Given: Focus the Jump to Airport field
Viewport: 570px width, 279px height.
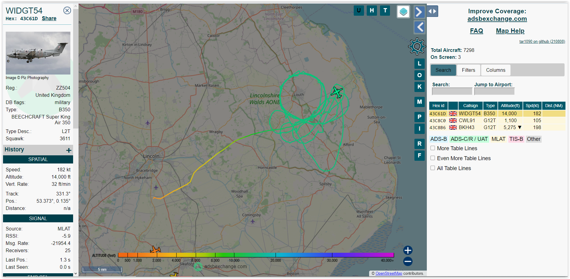Looking at the screenshot, I should pyautogui.click(x=494, y=91).
